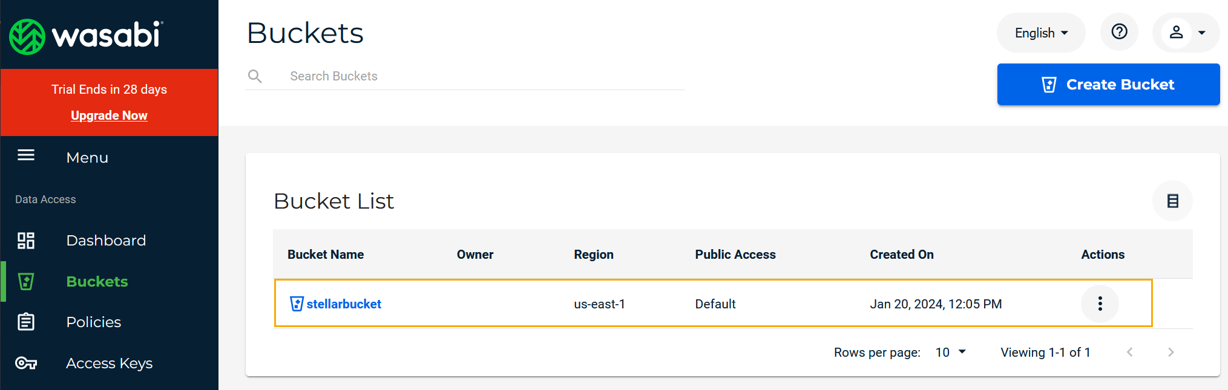Go to next page of buckets
This screenshot has width=1228, height=390.
1171,352
